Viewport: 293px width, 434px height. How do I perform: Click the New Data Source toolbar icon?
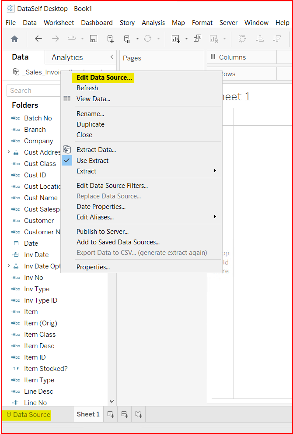tap(110, 39)
